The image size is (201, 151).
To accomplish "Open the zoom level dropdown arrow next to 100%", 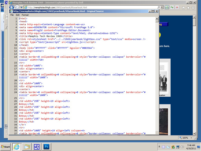I will point(191,138).
